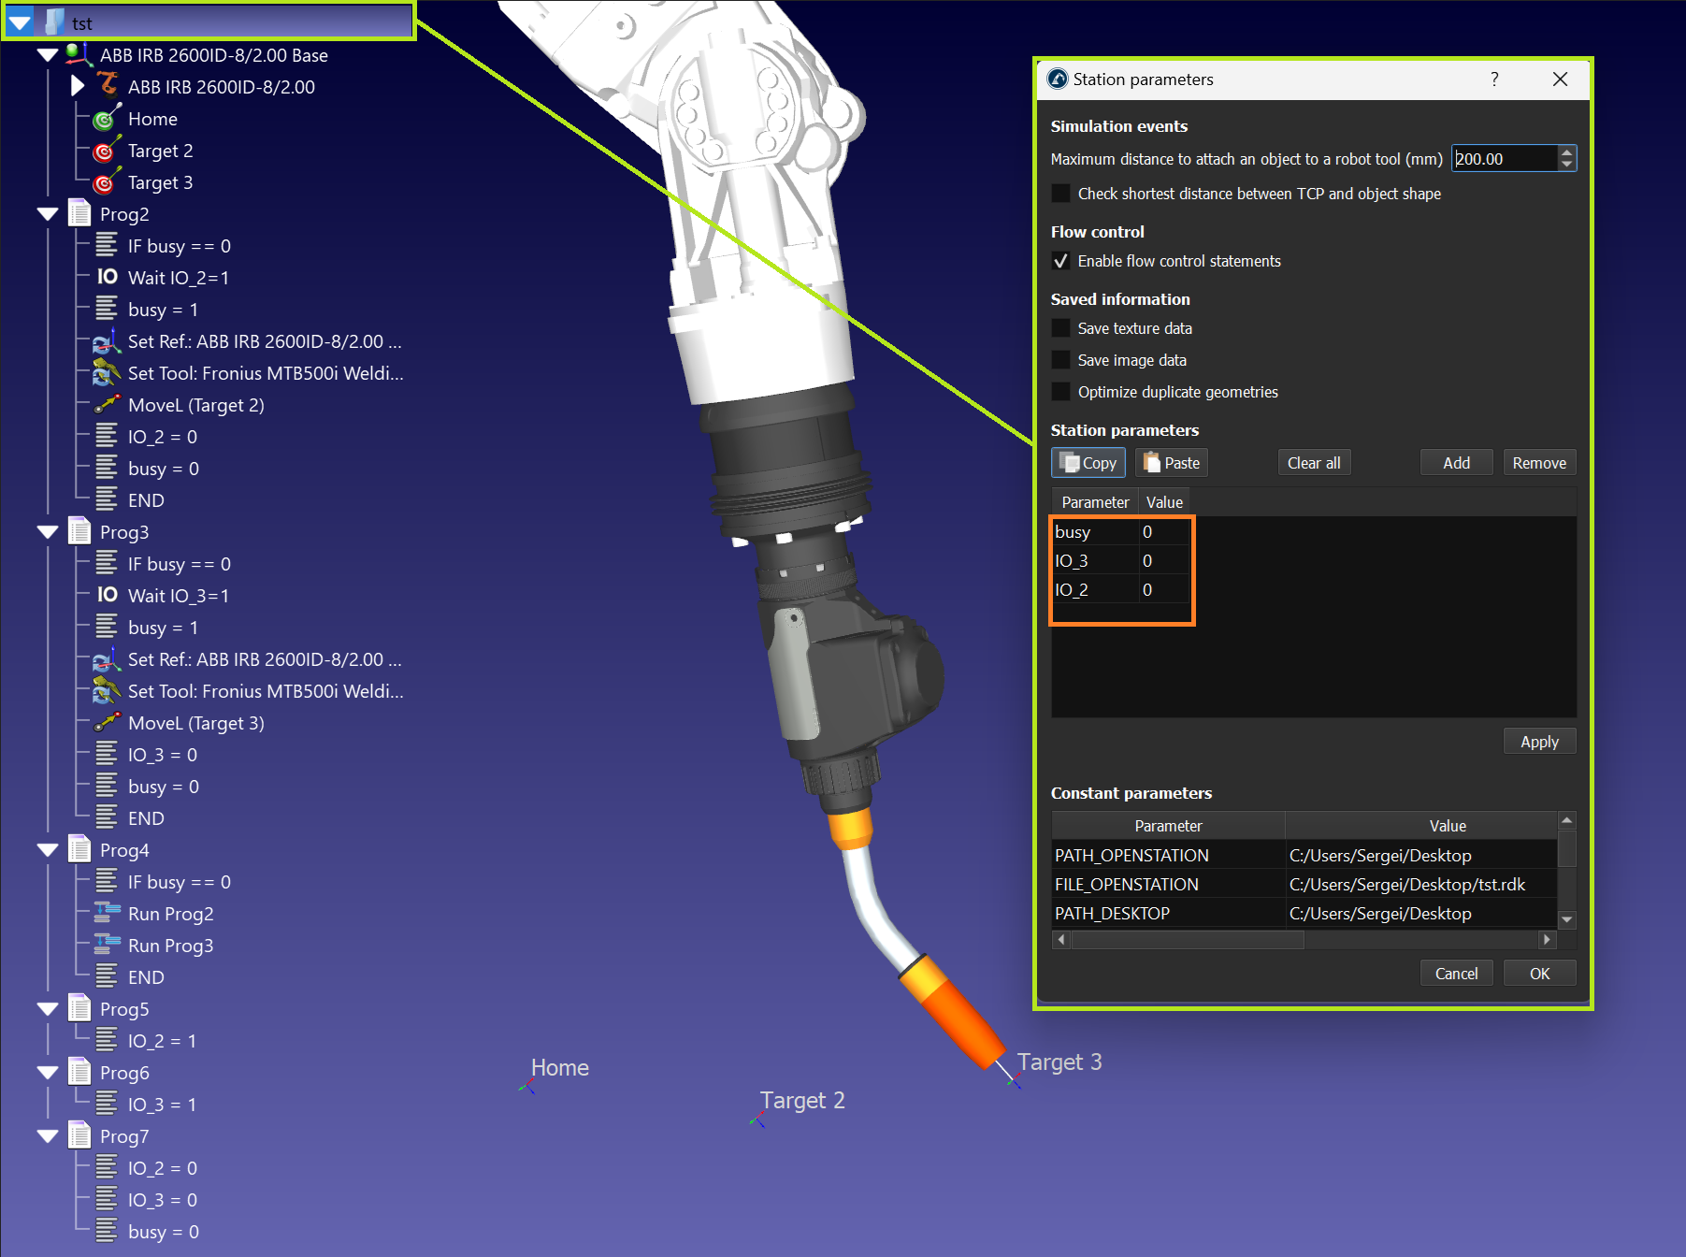Click the Wait IO_2=1 IO icon

click(108, 277)
